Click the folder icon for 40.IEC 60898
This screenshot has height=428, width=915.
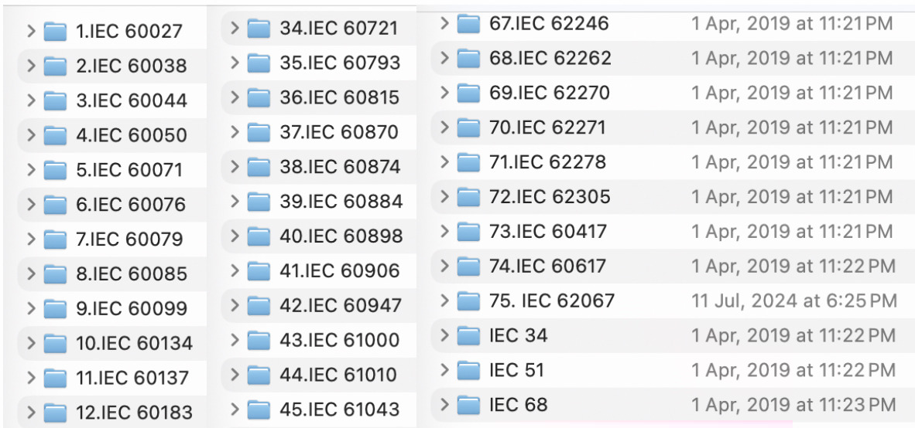[259, 236]
